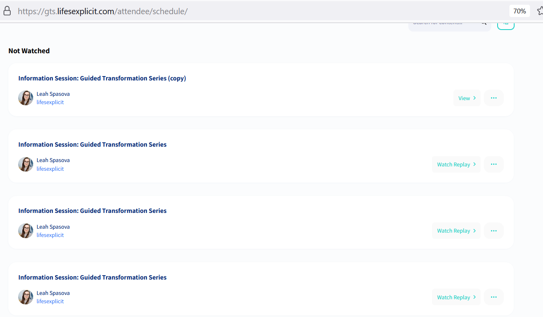Click the bottom Watch Replay button
This screenshot has width=543, height=317.
pos(456,297)
